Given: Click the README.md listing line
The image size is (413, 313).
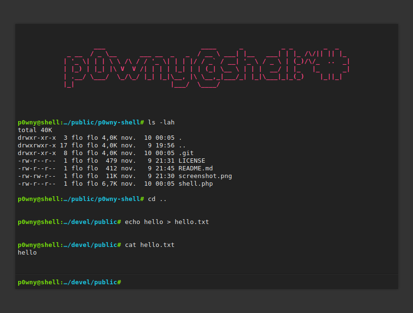Looking at the screenshot, I should [x=115, y=168].
